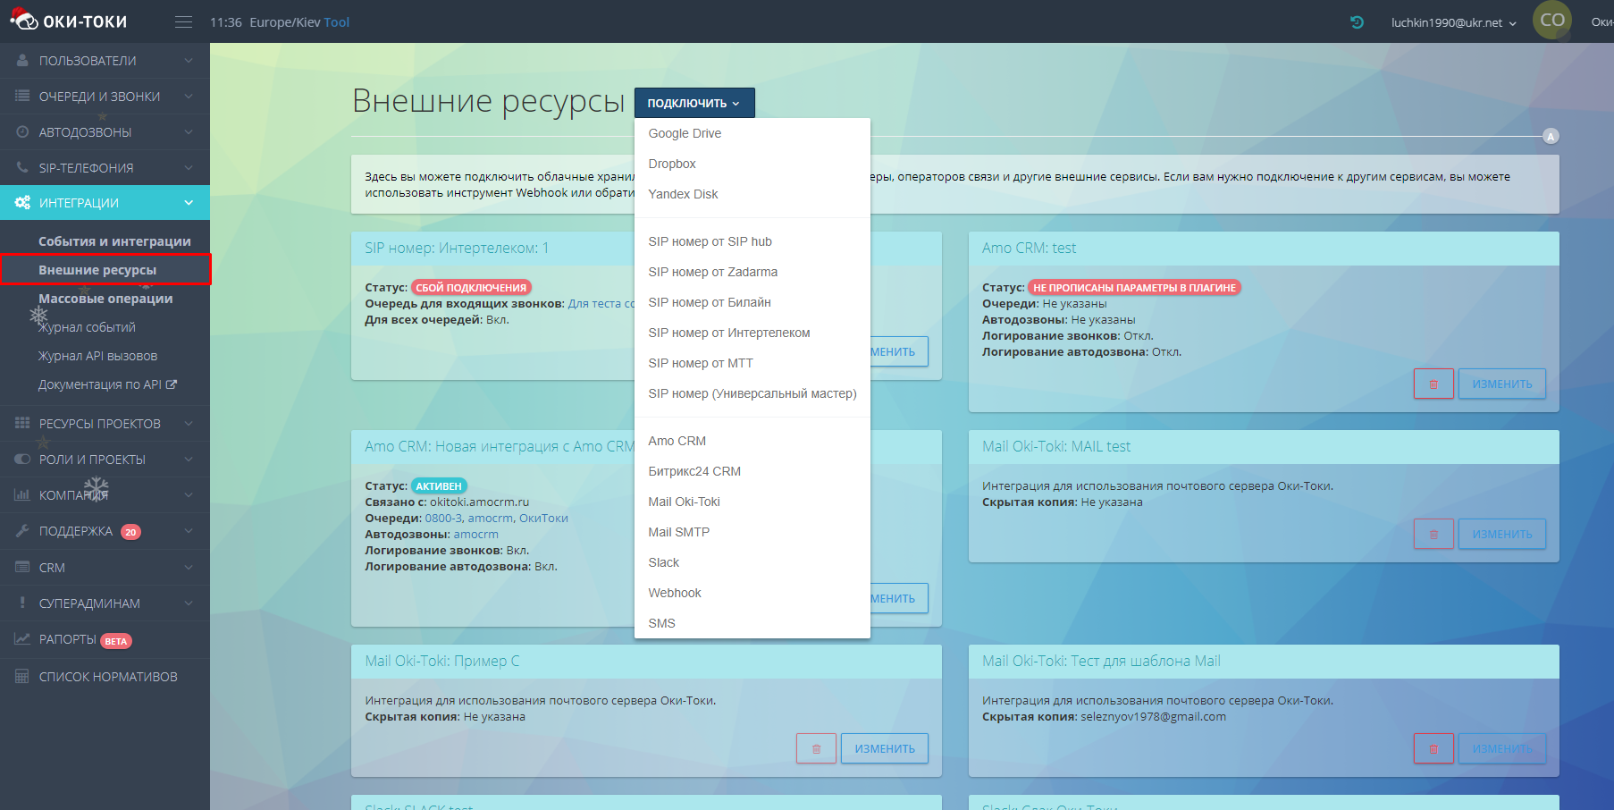Image resolution: width=1614 pixels, height=810 pixels.
Task: Click the ПОЛЬЗОВАТЕЛИ user icon in sidebar
Action: click(x=22, y=61)
